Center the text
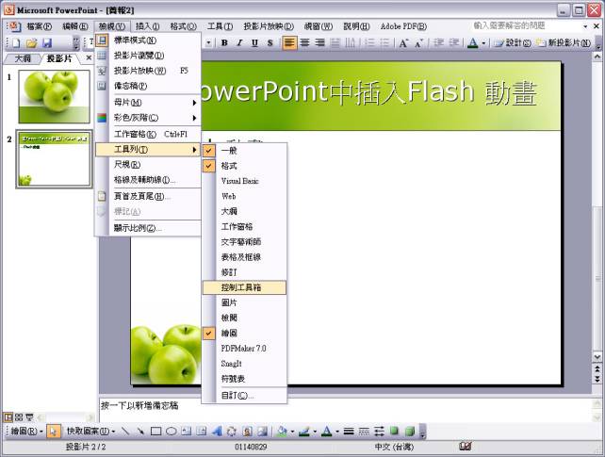The height and width of the screenshot is (457, 605). pyautogui.click(x=304, y=42)
